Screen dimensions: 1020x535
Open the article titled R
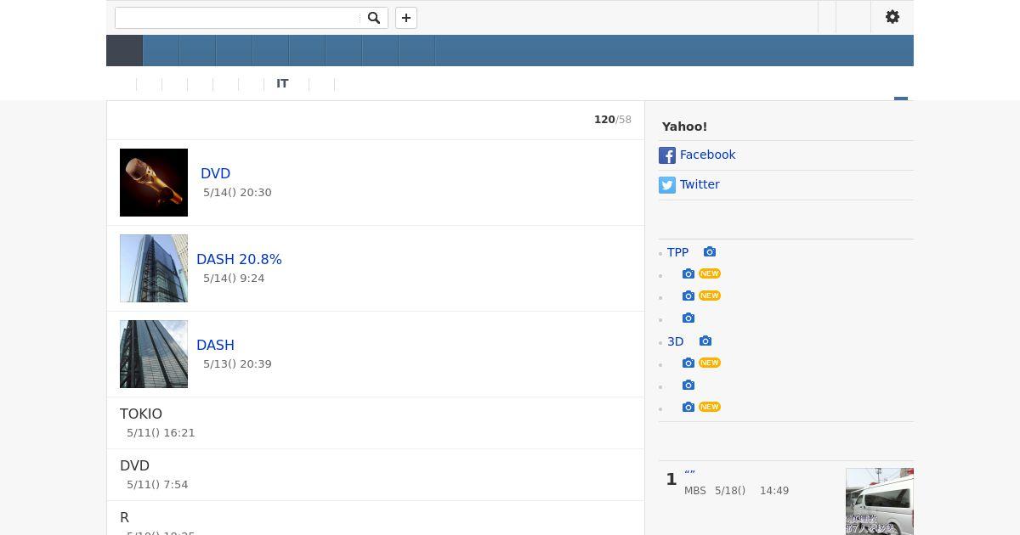click(x=124, y=517)
